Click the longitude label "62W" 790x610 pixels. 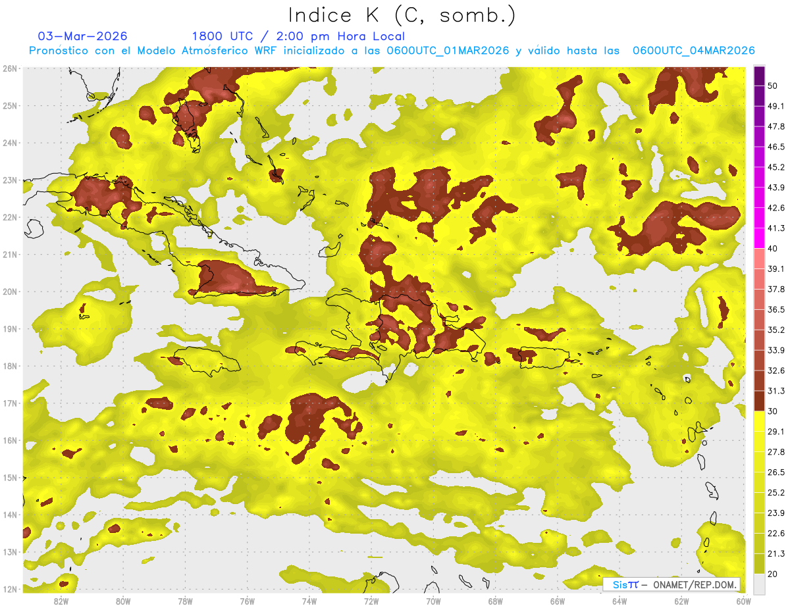point(681,601)
